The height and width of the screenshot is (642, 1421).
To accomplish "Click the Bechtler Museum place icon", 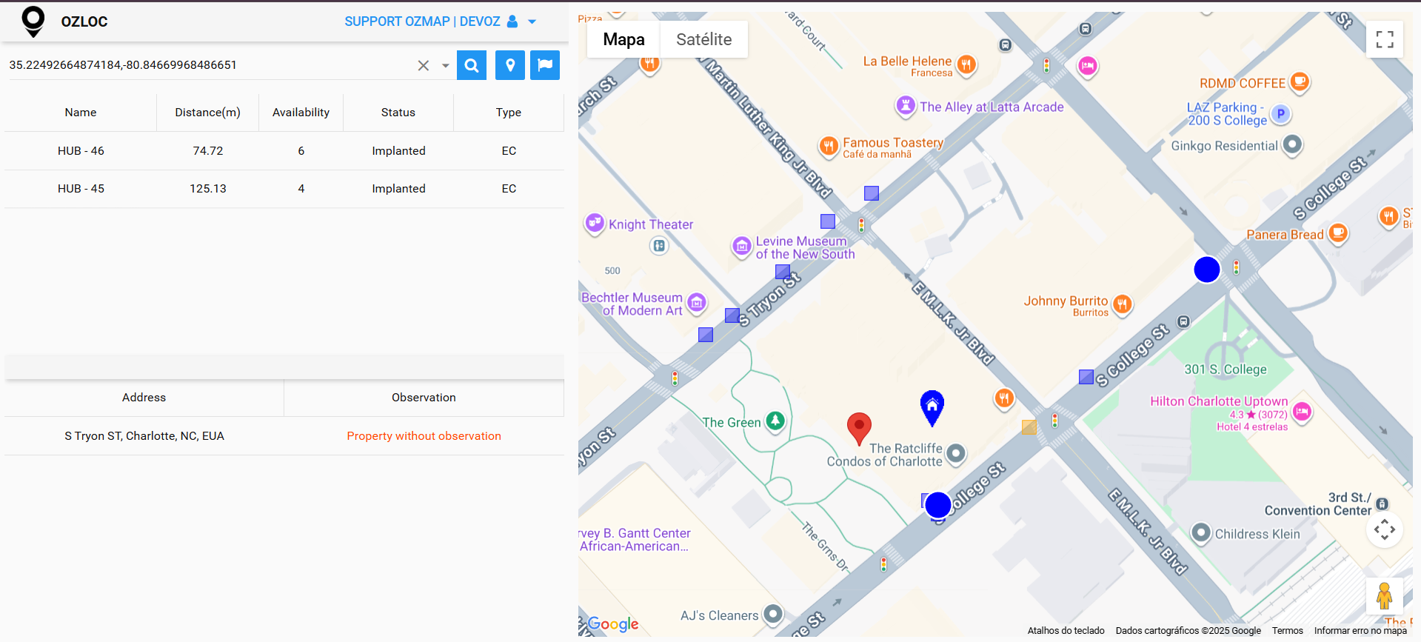I will [x=697, y=302].
